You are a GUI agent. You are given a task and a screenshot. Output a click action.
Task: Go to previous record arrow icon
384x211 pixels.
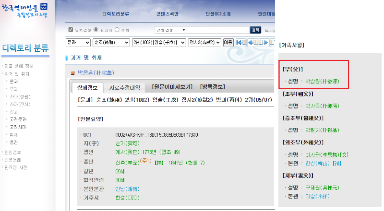pos(253,43)
